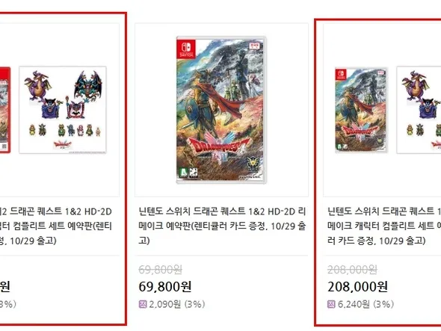Viewport: 441px width, 331px height.
Task: Open the monster pixel art image in the right card
Action: tap(419, 110)
